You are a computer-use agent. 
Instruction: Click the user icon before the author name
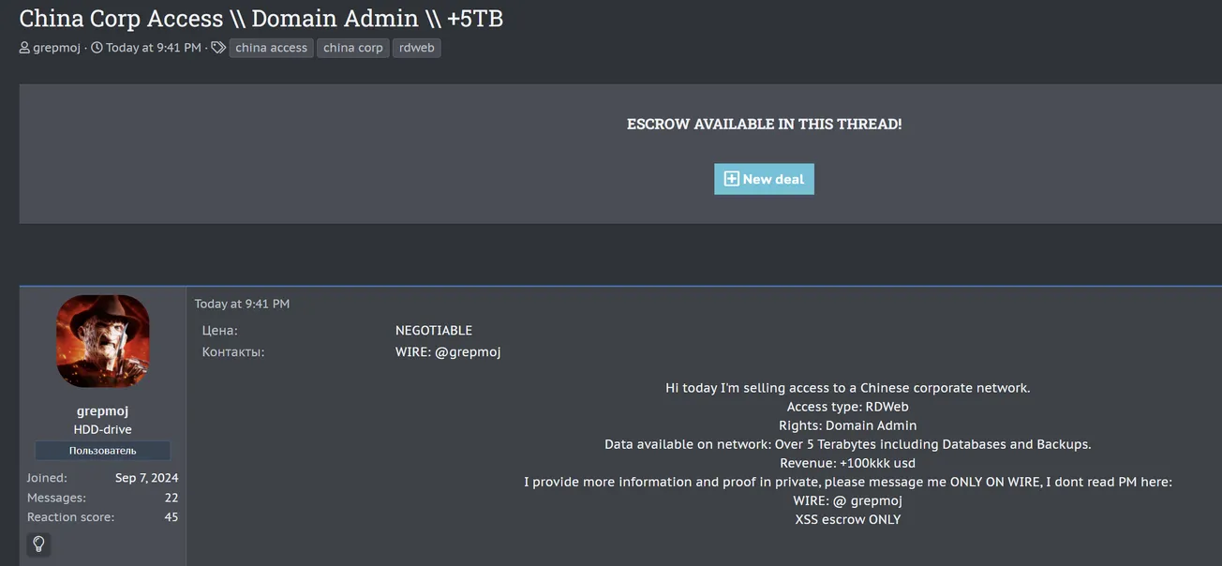pyautogui.click(x=24, y=48)
